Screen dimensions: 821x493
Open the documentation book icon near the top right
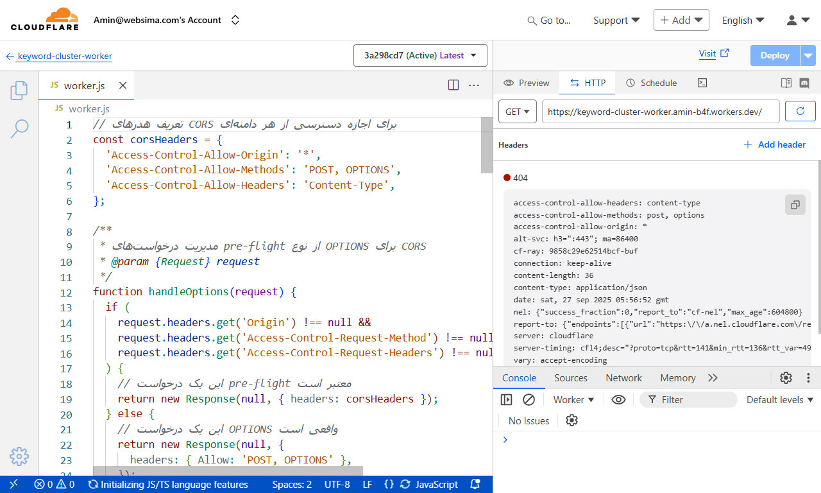click(x=786, y=83)
